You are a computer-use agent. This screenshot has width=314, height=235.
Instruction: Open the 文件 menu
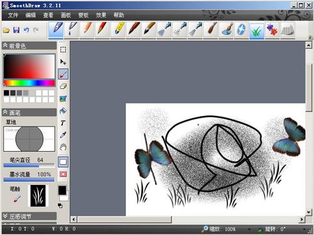click(13, 15)
